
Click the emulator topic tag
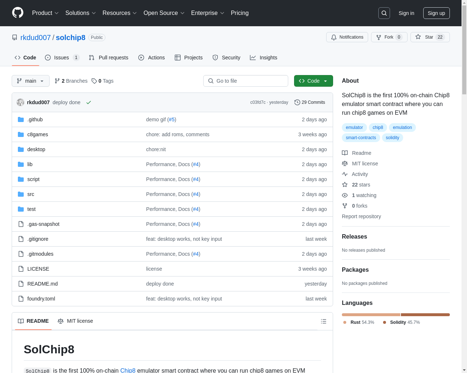[354, 127]
